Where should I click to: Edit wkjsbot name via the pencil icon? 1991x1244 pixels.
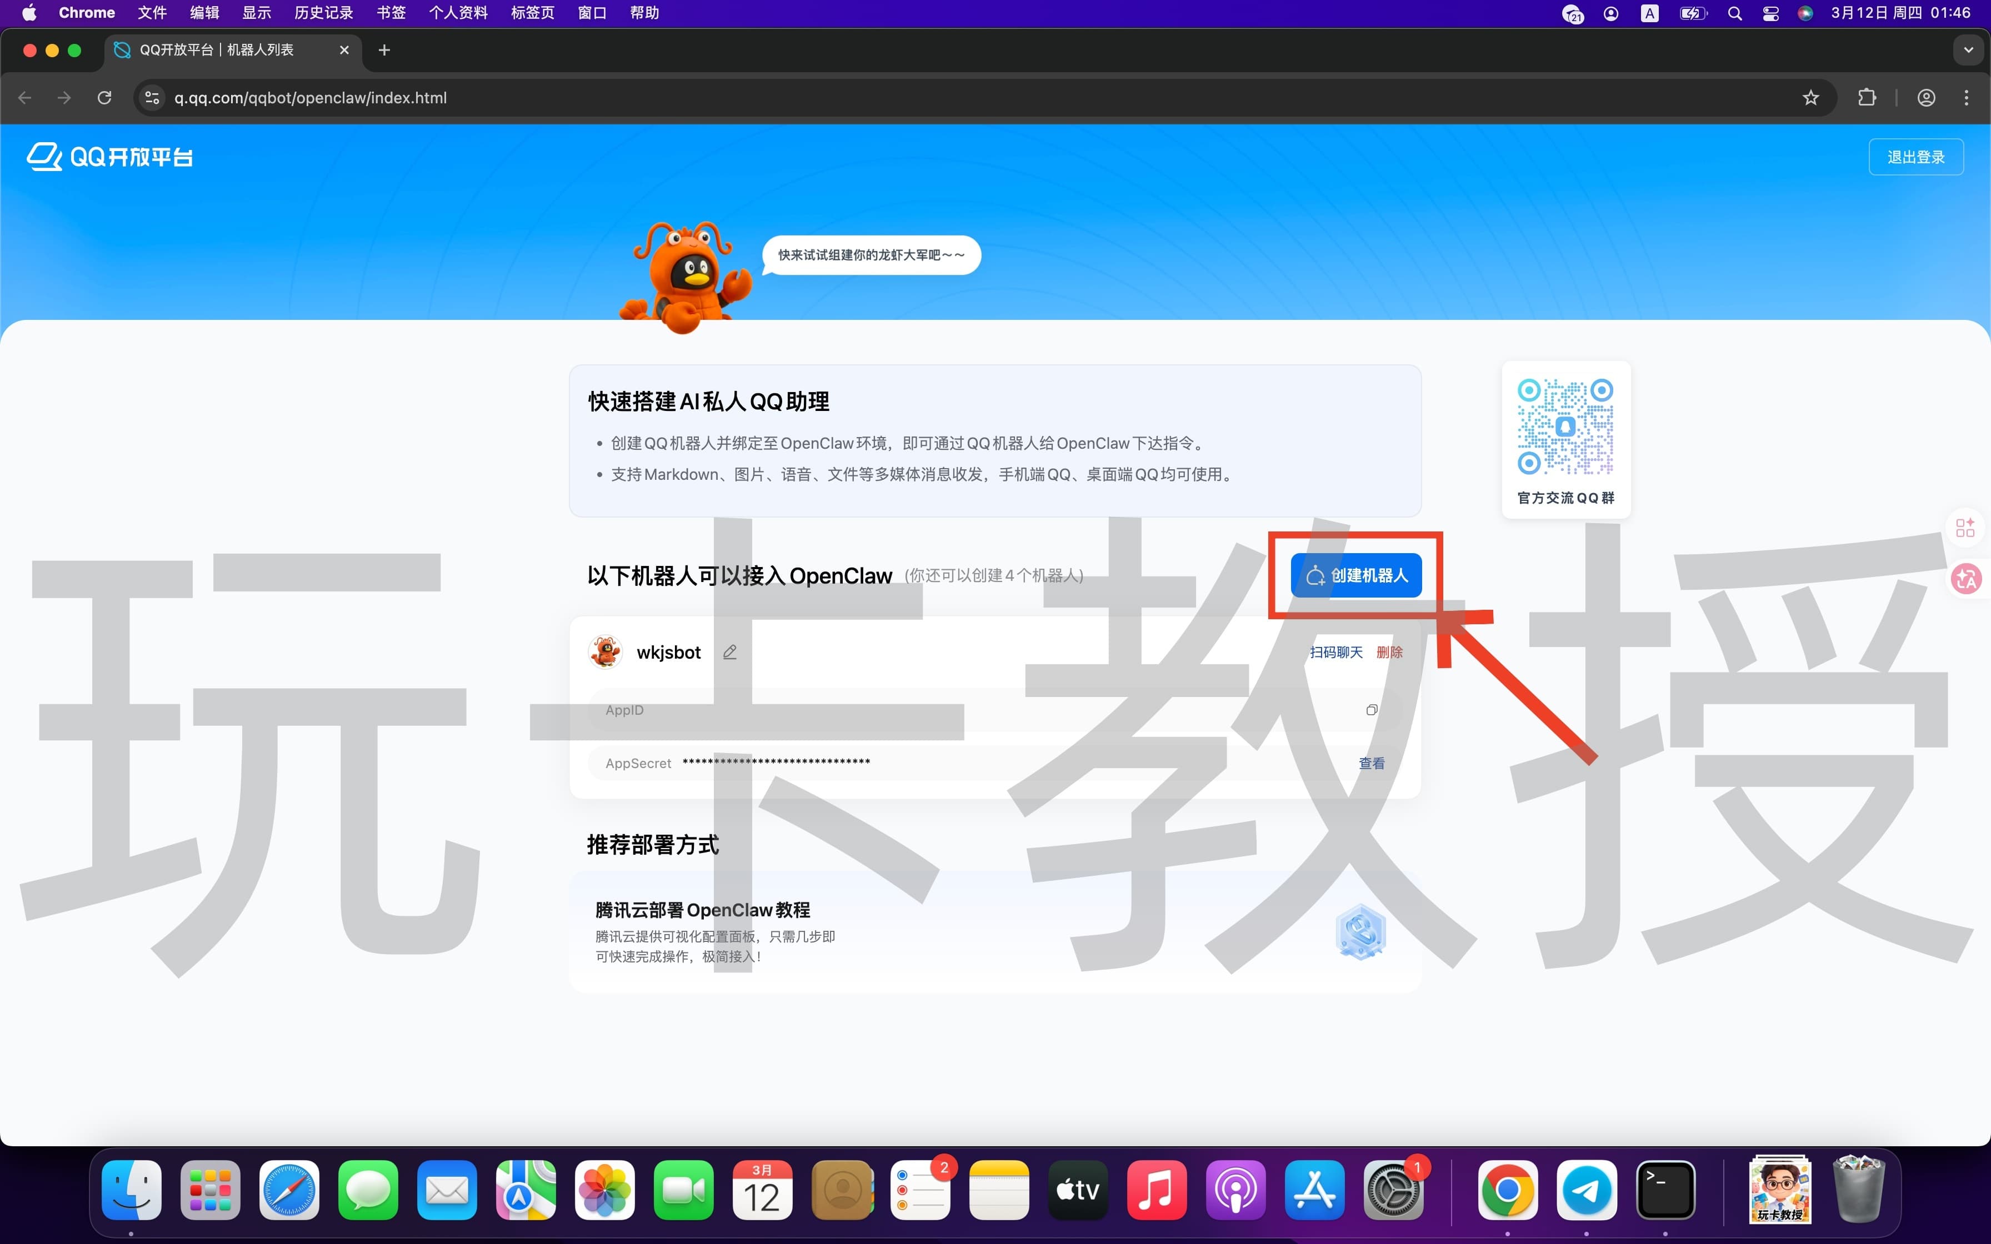click(x=730, y=651)
